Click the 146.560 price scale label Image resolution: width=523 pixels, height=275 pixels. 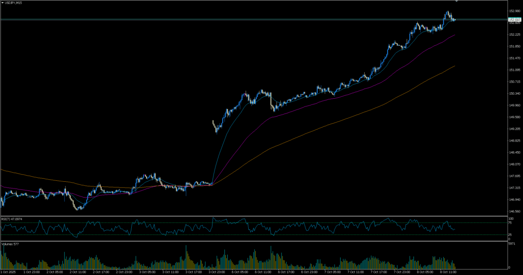point(514,211)
